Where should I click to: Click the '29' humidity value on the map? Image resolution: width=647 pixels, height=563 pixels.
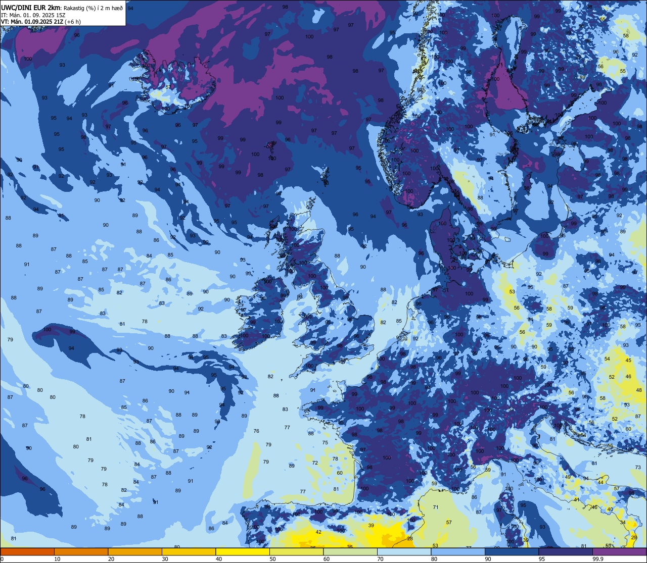click(634, 537)
